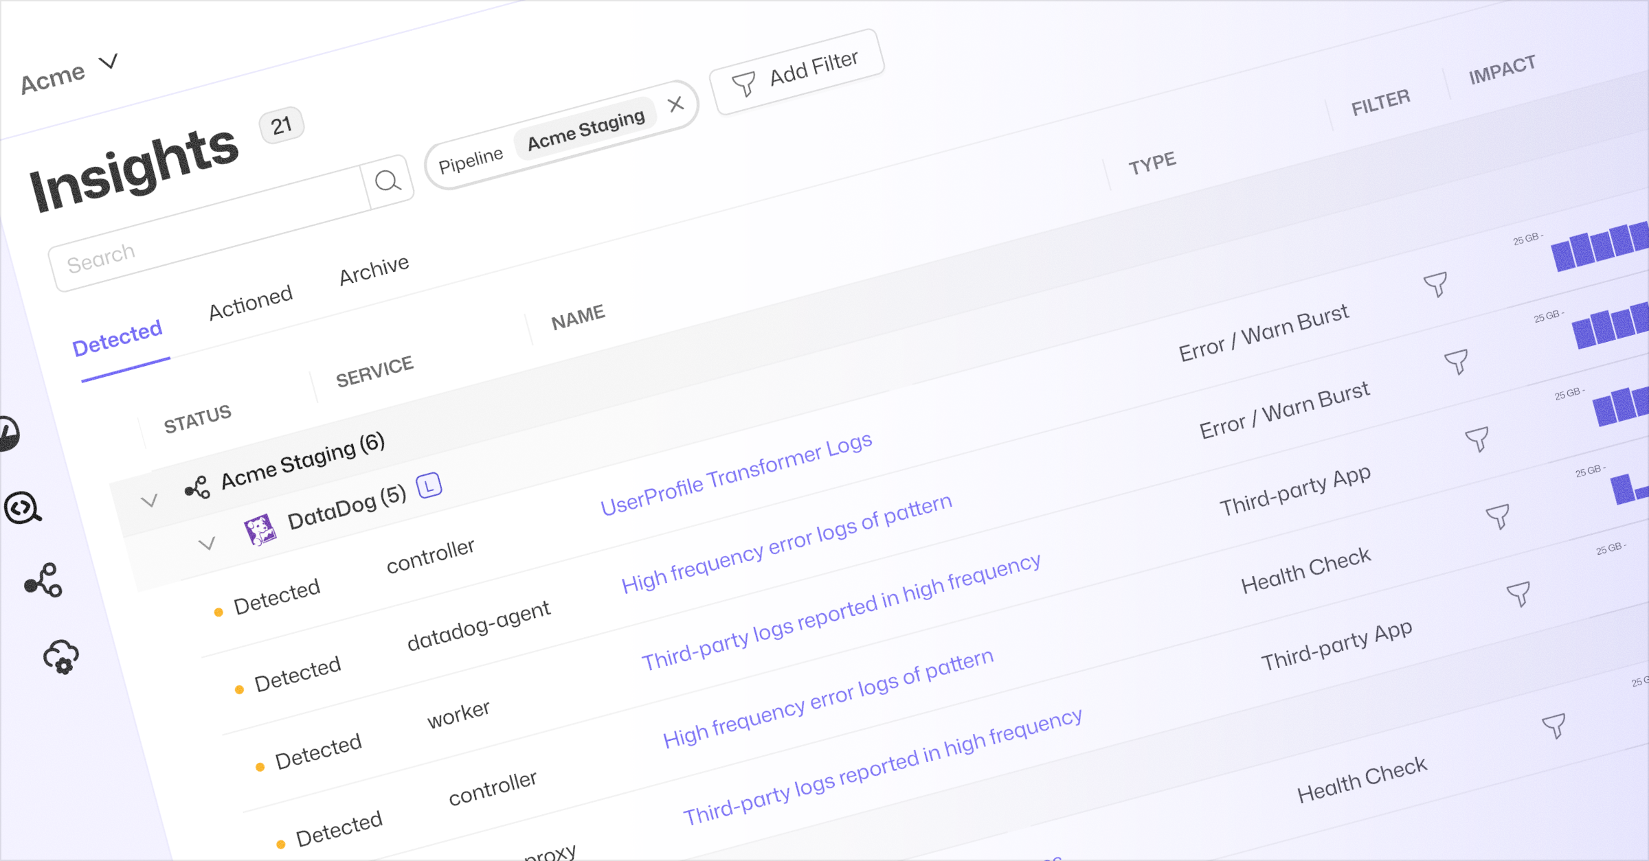Click Health Check type in second controller row
This screenshot has width=1649, height=861.
(1305, 571)
